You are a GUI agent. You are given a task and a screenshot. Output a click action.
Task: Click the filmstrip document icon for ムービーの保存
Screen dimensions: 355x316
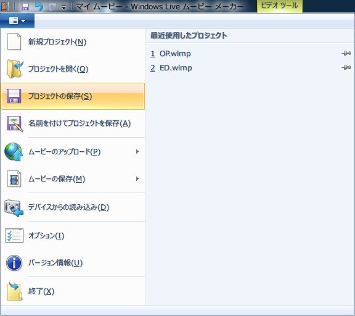click(x=14, y=179)
